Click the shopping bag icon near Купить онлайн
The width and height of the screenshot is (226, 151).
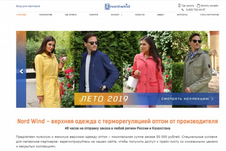coord(198,5)
